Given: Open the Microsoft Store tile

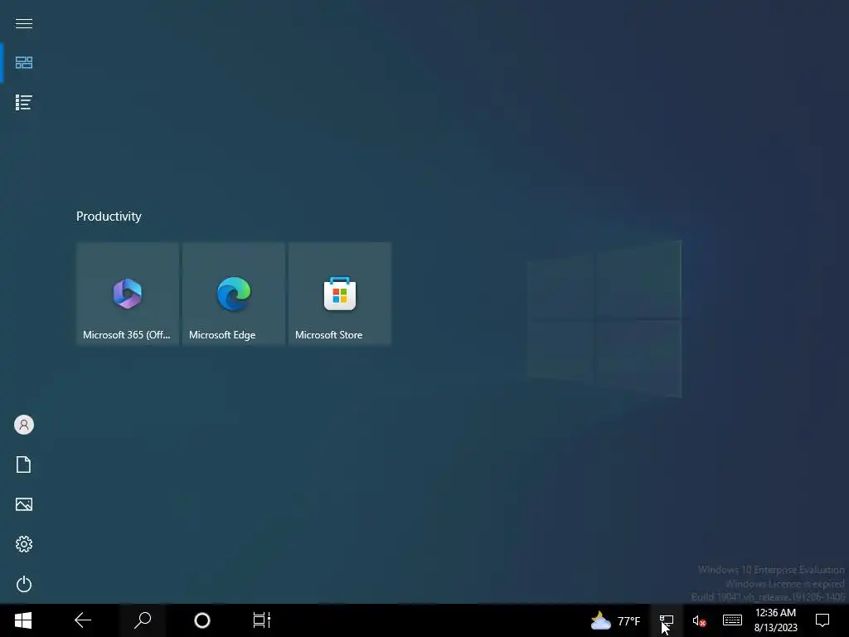Looking at the screenshot, I should [x=339, y=293].
